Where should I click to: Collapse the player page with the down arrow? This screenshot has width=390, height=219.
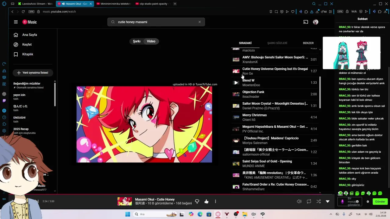point(328,201)
